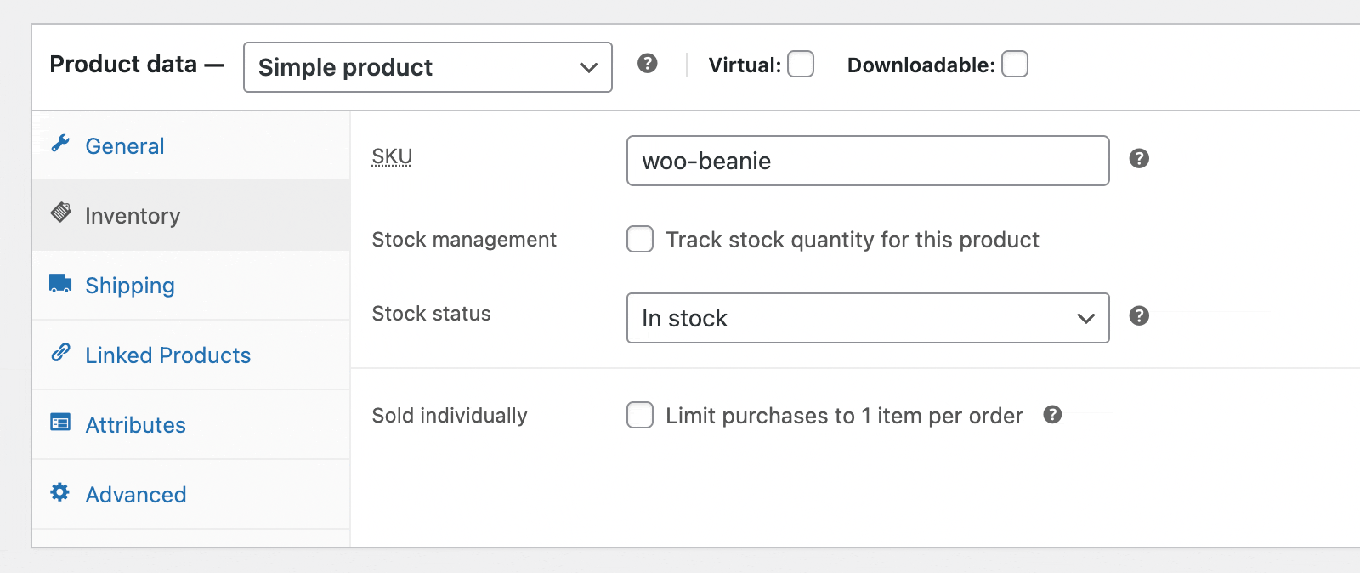The height and width of the screenshot is (573, 1360).
Task: Click the Downloadable: label text
Action: [x=921, y=65]
